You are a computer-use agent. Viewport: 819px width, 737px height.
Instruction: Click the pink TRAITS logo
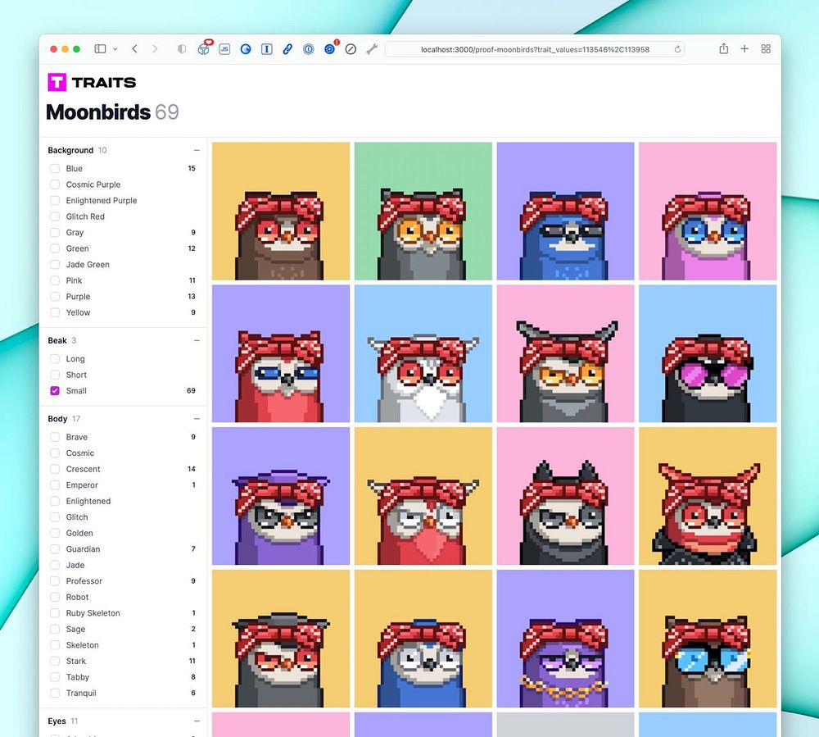pos(92,82)
